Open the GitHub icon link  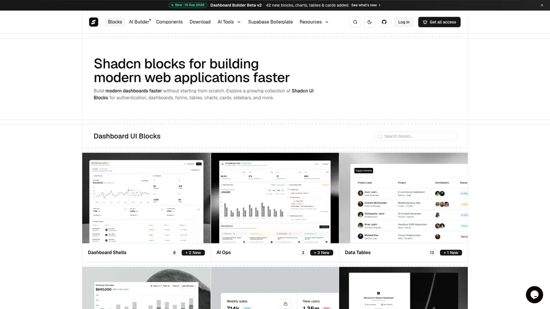pos(384,22)
